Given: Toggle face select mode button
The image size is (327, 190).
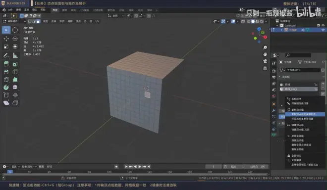Looking at the screenshot, I should click(x=38, y=21).
